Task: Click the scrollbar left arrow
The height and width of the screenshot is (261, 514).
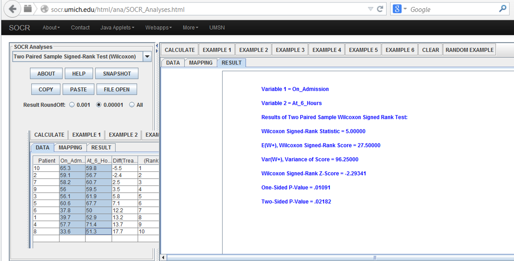Action: [x=163, y=258]
